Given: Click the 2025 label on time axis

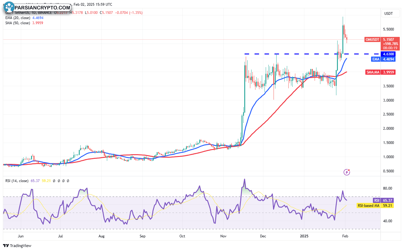Looking at the screenshot, I should 304,236.
